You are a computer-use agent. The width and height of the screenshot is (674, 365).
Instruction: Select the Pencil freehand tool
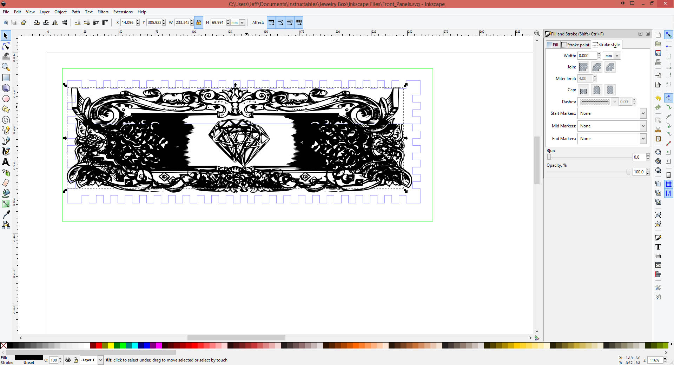pos(6,130)
